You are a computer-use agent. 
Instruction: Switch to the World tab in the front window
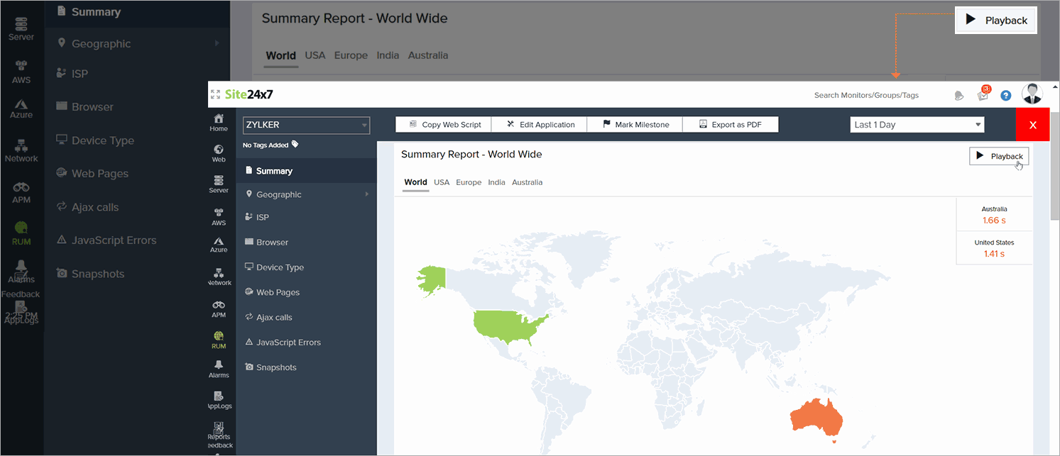pos(415,182)
